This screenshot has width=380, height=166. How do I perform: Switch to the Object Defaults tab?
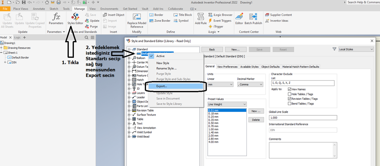[270, 67]
